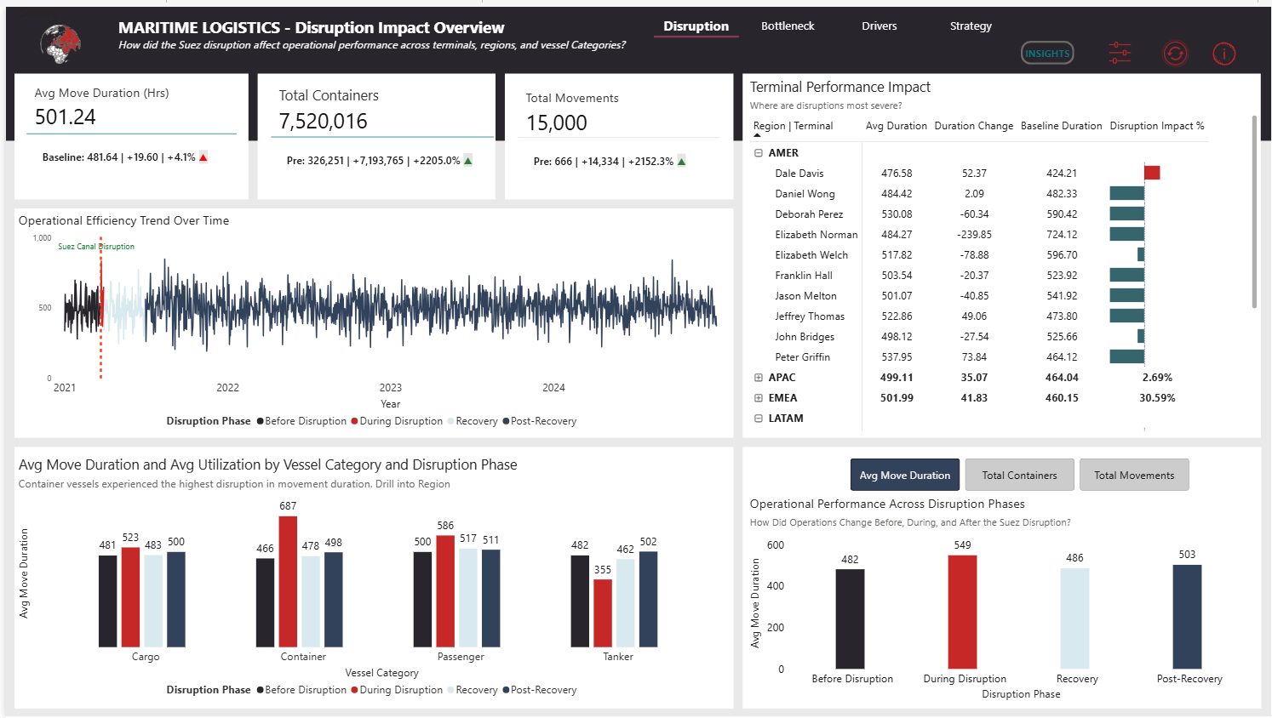Image resolution: width=1272 pixels, height=718 pixels.
Task: Sort table by Disruption Impact % header
Action: click(x=1156, y=126)
